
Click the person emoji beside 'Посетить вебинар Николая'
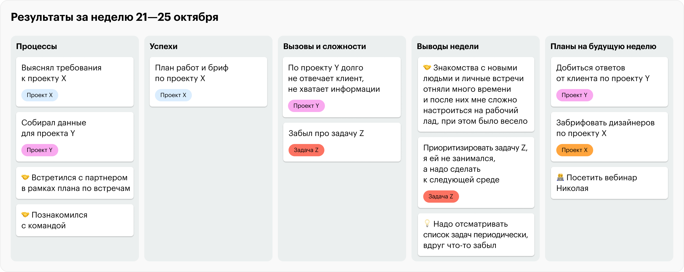point(560,177)
